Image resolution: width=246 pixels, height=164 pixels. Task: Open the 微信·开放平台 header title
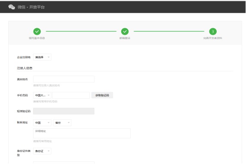(x=31, y=7)
